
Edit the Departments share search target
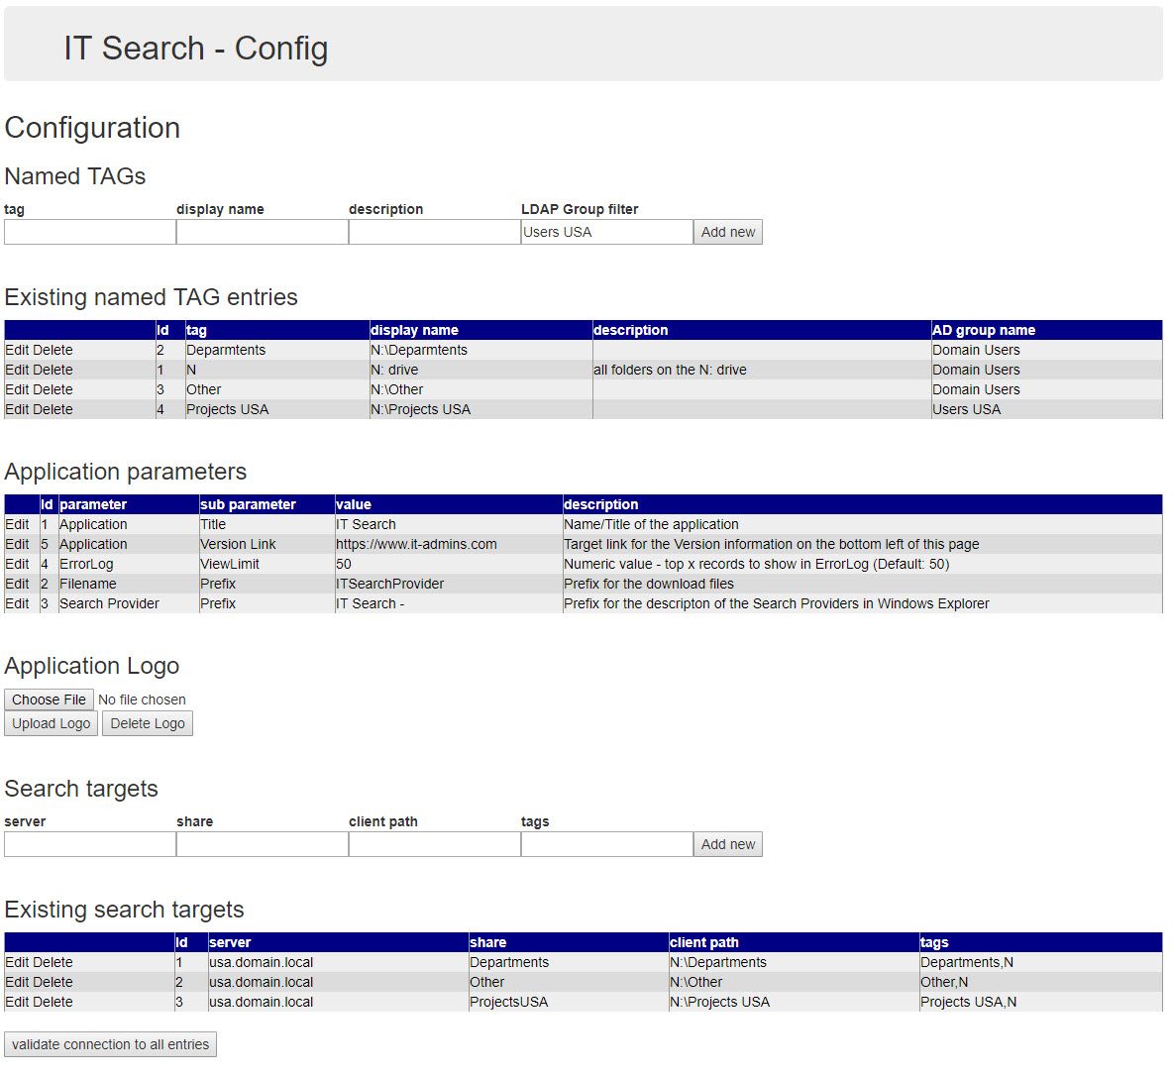click(17, 962)
